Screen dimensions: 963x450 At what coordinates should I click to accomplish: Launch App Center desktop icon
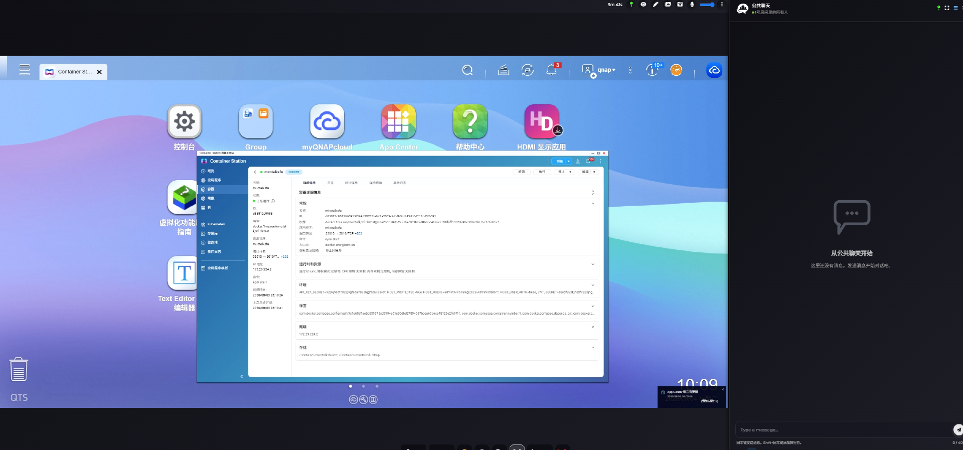click(399, 121)
